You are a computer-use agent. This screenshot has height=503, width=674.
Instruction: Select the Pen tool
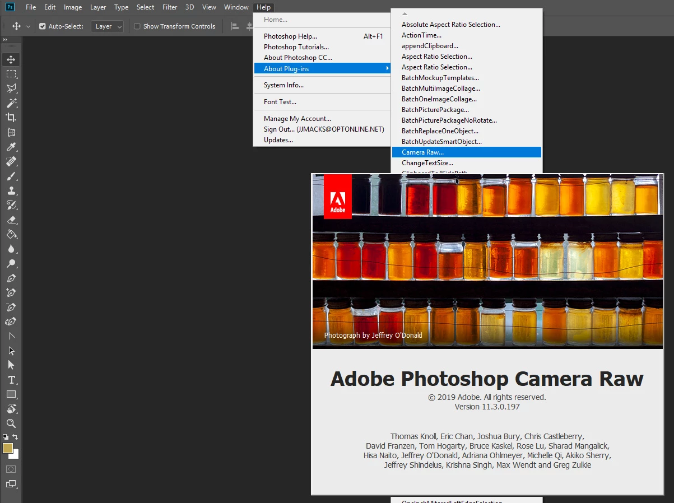(x=11, y=278)
